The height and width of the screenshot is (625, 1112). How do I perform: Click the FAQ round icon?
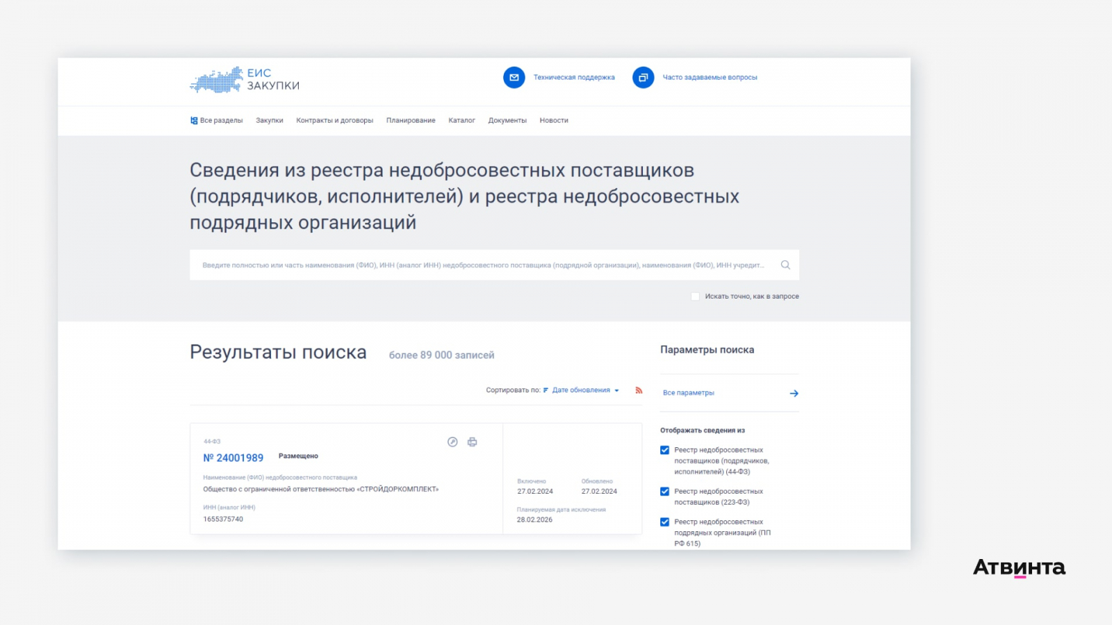tap(644, 77)
